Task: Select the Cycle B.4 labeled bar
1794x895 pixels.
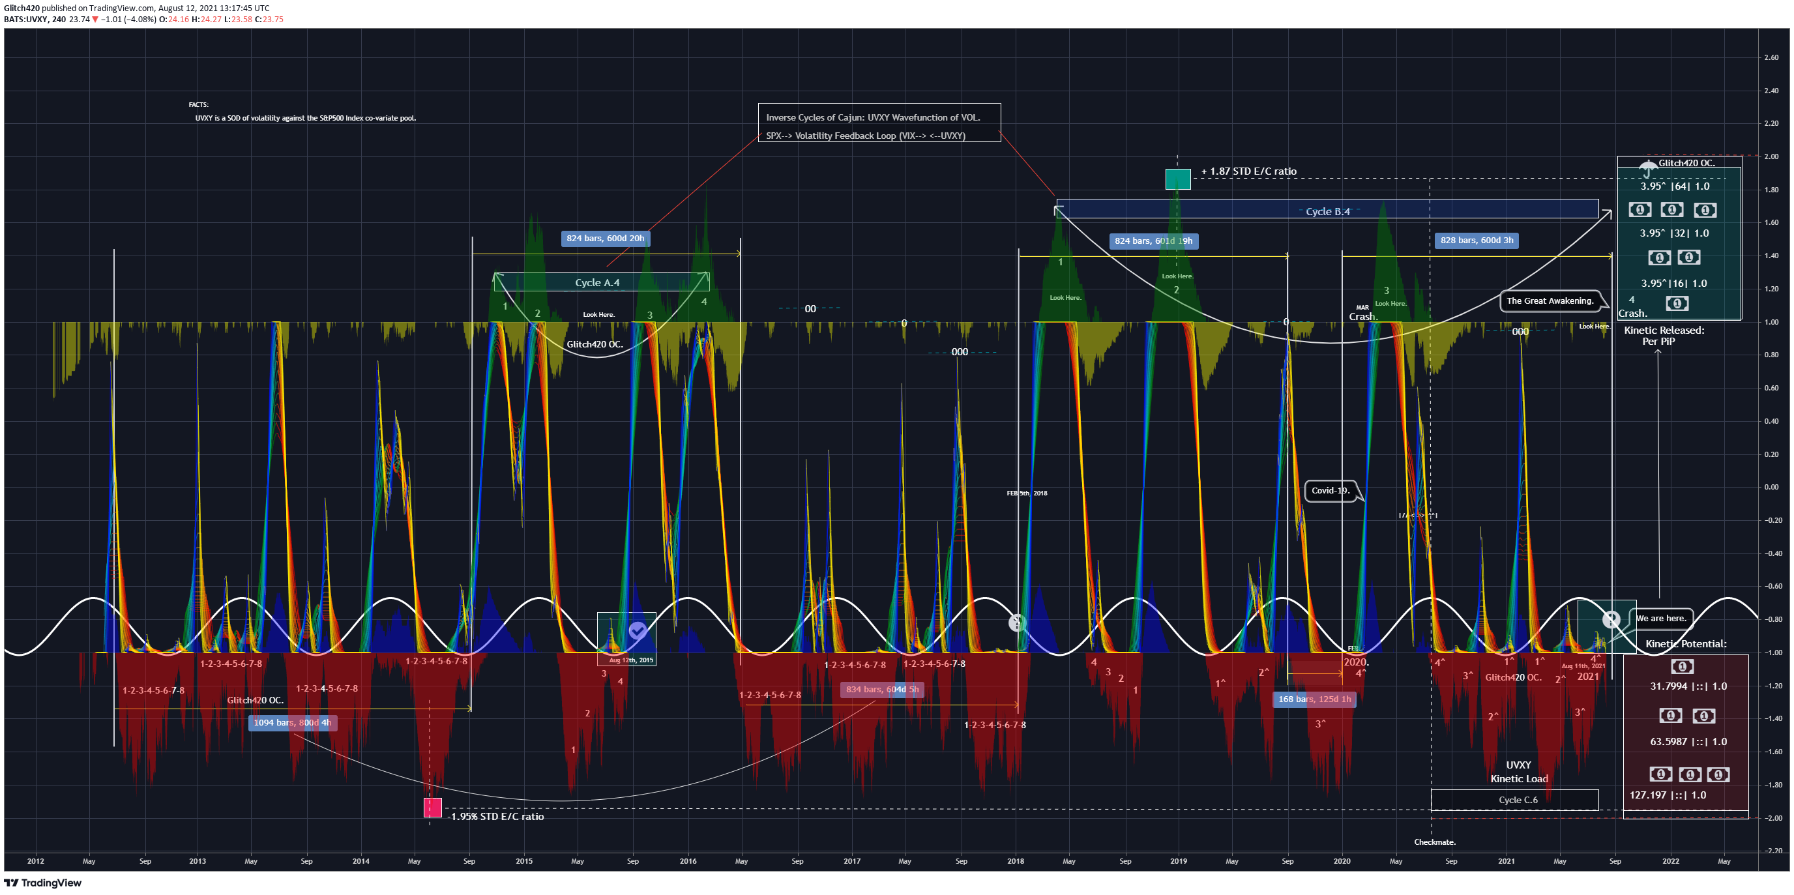Action: pyautogui.click(x=1327, y=210)
